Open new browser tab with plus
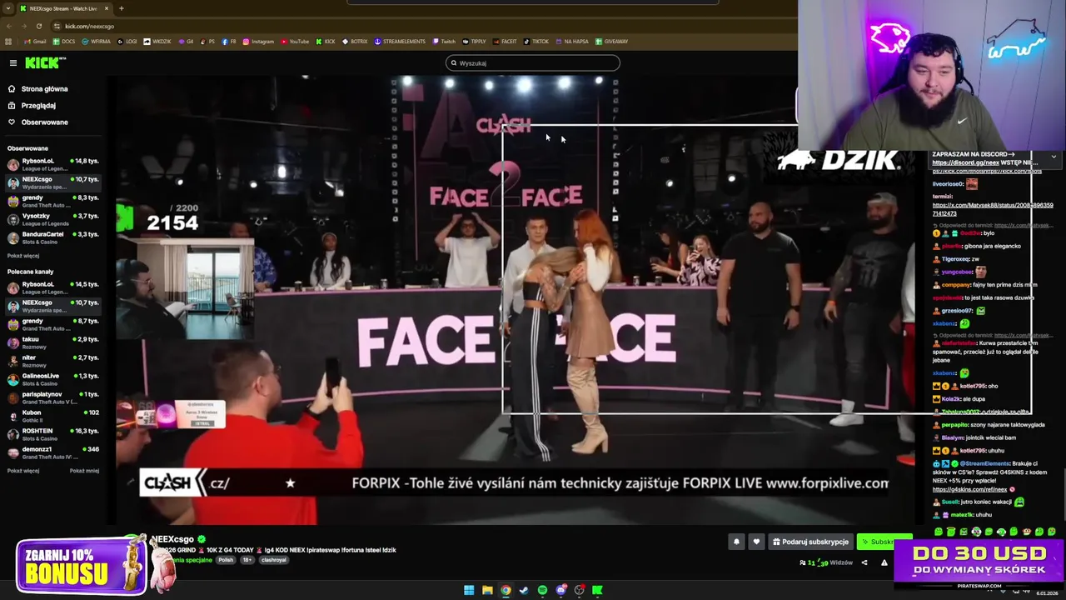 coord(121,8)
